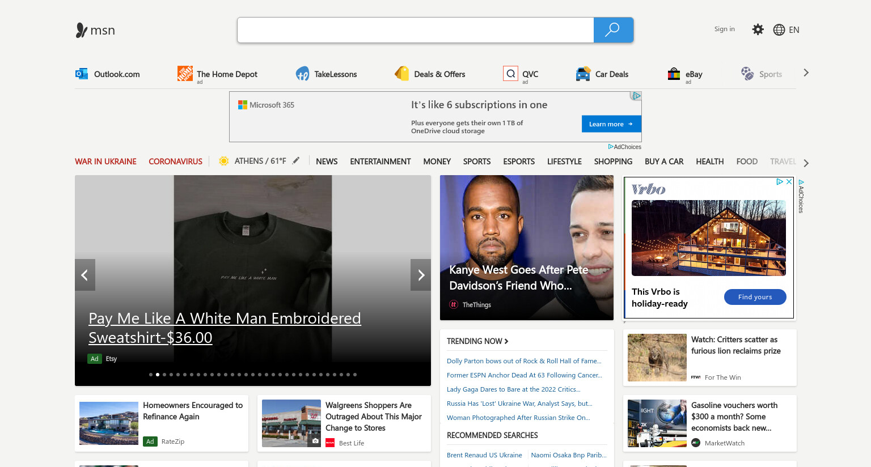Click the MarketWatch source icon
871x467 pixels.
tap(696, 443)
